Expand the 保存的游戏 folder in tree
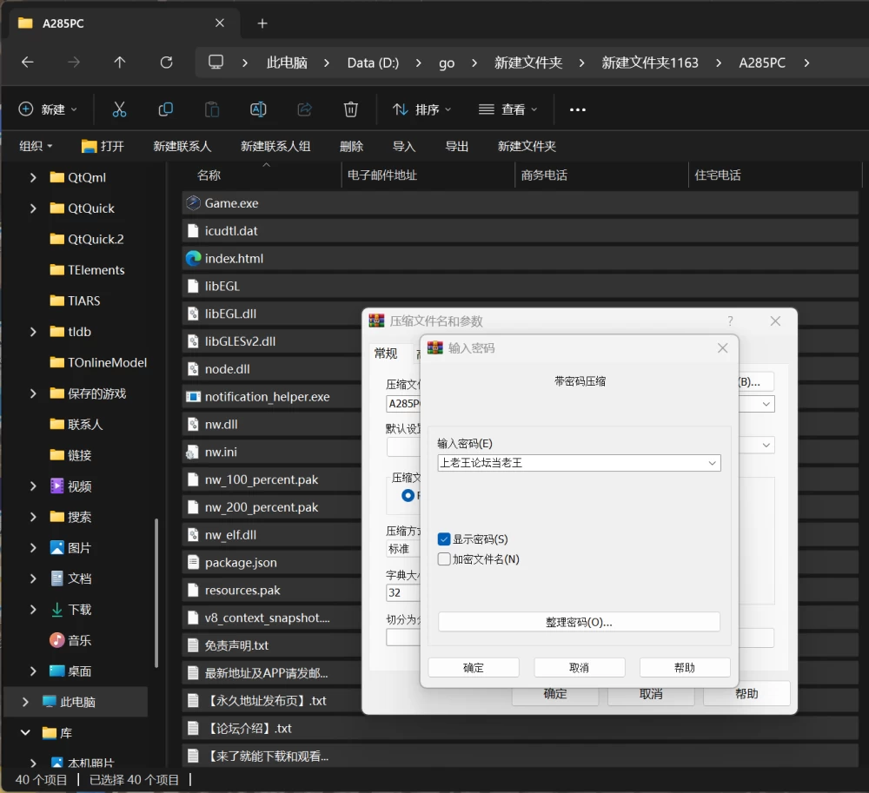 pyautogui.click(x=33, y=393)
